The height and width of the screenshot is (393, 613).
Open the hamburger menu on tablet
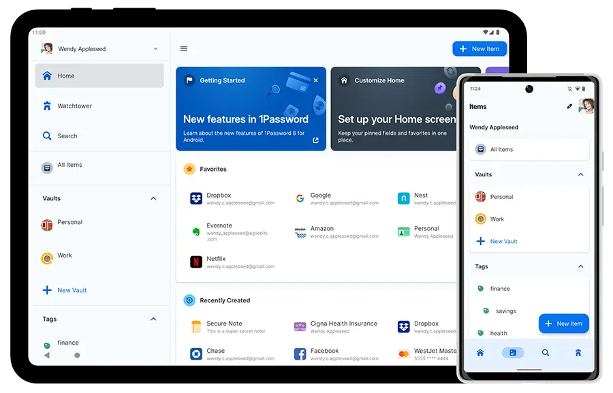[184, 49]
